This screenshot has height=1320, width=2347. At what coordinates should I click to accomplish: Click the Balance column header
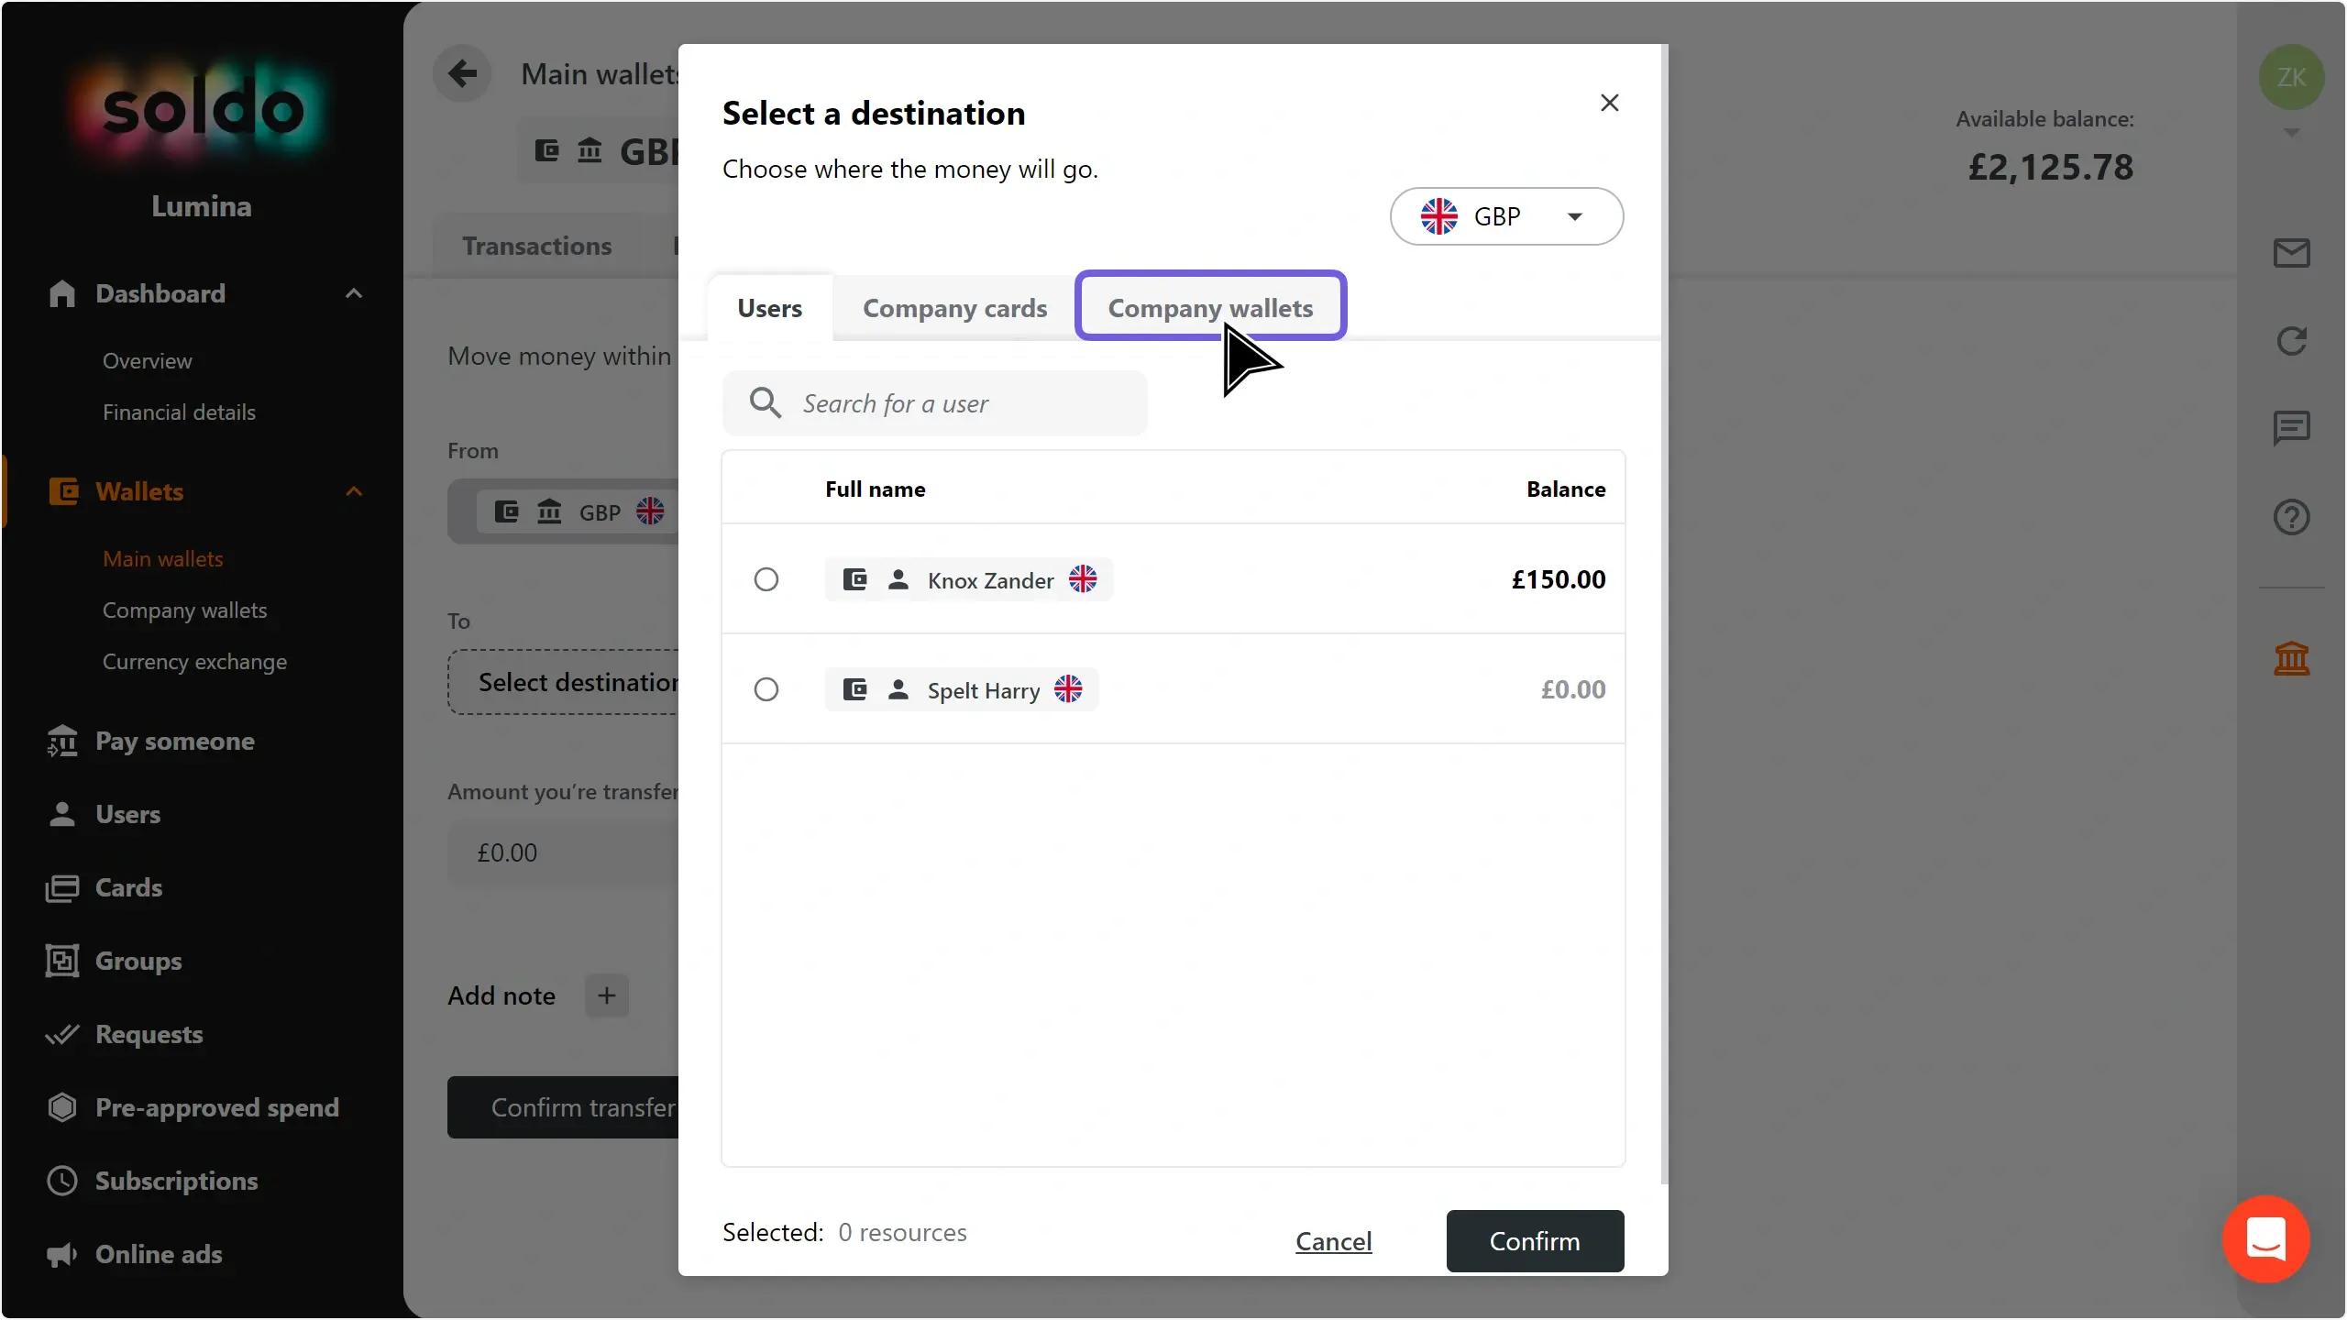click(x=1566, y=489)
